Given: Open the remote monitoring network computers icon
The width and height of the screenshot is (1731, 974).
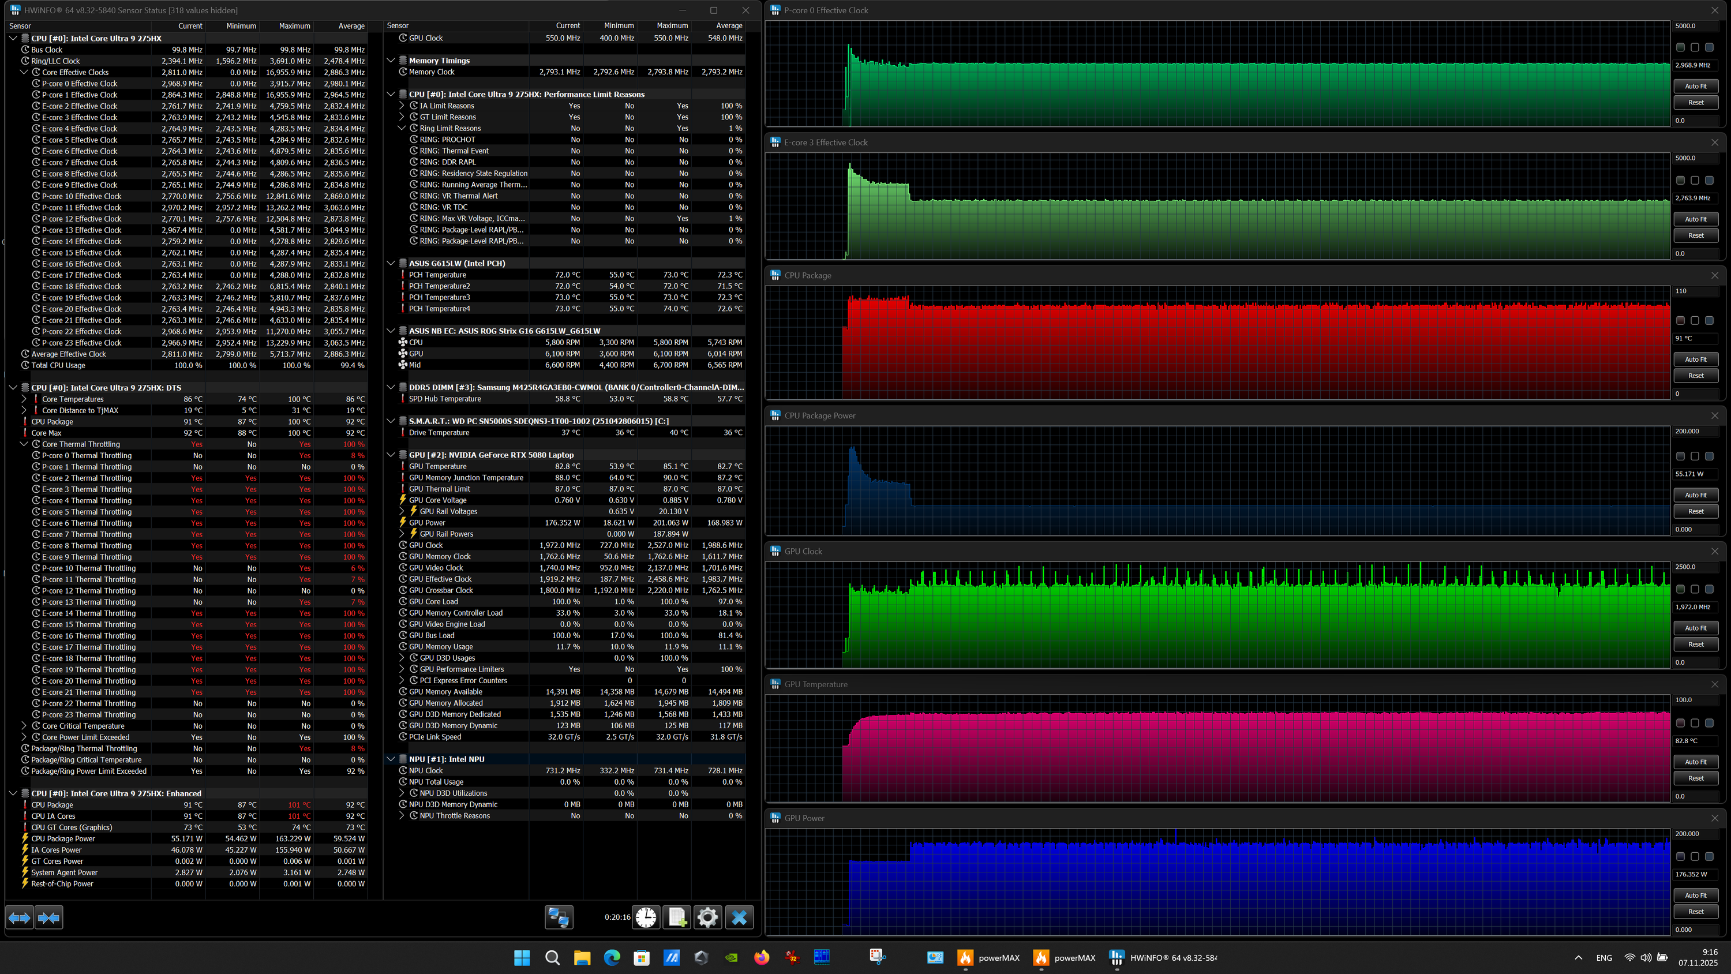Looking at the screenshot, I should pyautogui.click(x=559, y=917).
